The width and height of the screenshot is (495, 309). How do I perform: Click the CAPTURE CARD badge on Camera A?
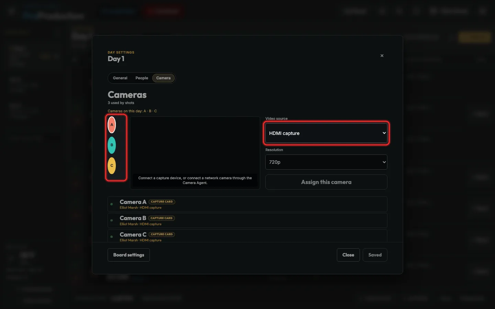point(162,202)
